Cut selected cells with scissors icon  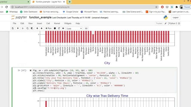(23, 29)
